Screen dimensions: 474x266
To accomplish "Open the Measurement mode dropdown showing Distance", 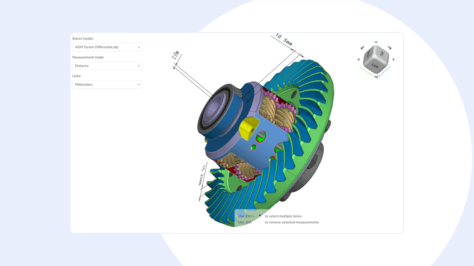I will click(107, 66).
